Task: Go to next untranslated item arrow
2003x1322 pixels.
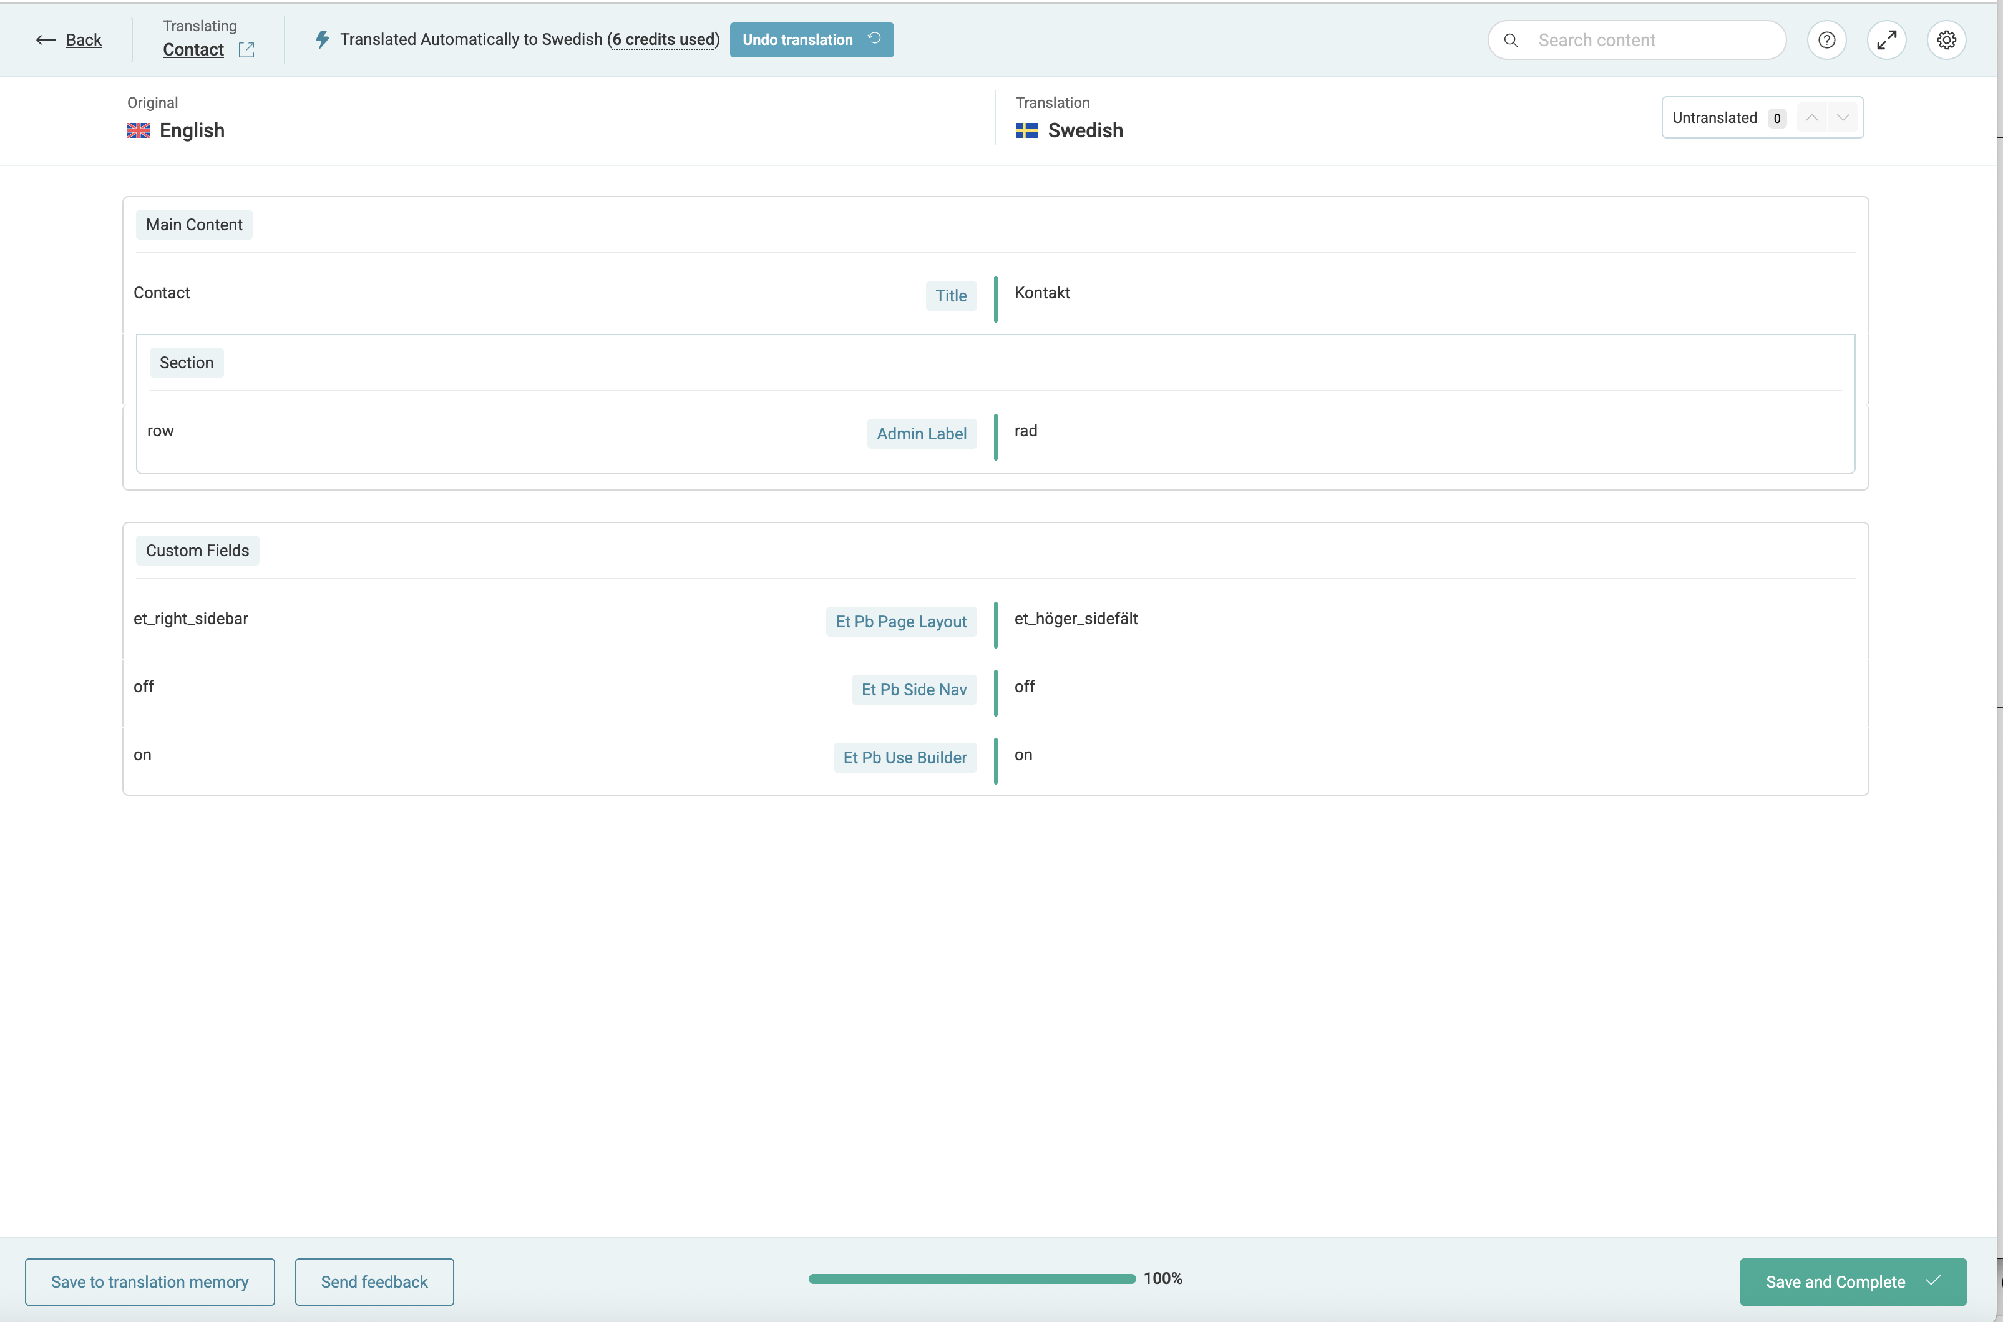Action: 1843,117
